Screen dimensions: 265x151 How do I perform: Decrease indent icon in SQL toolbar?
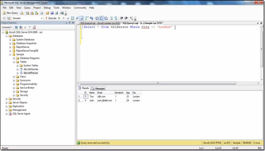coord(122,18)
